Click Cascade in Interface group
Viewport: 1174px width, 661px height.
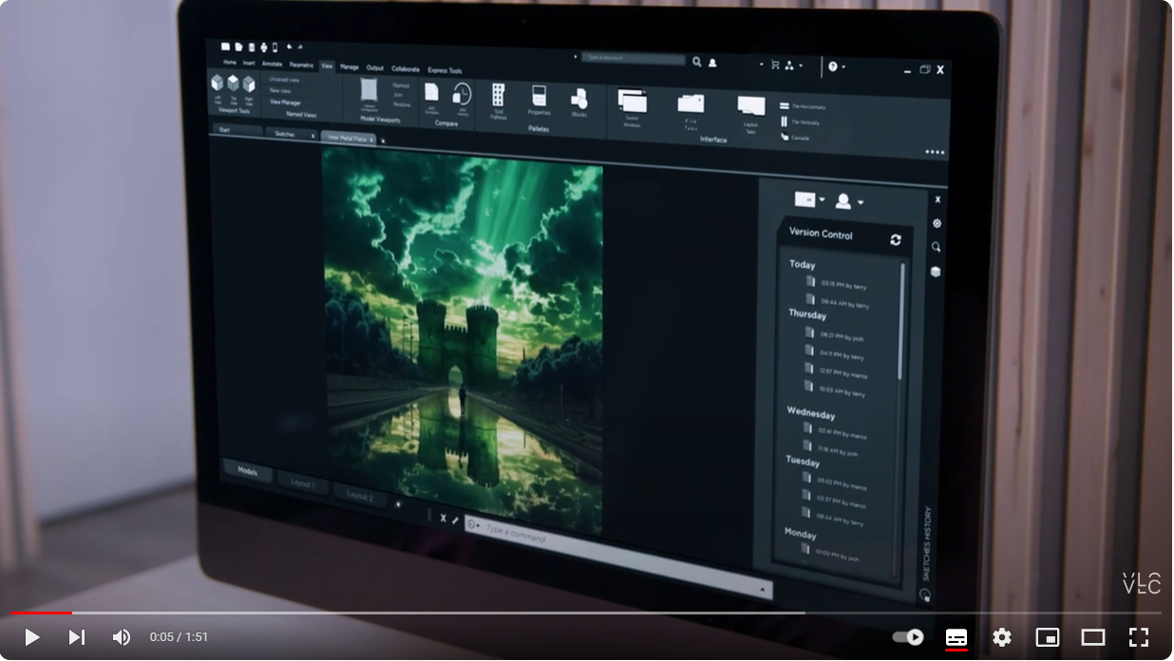point(797,138)
